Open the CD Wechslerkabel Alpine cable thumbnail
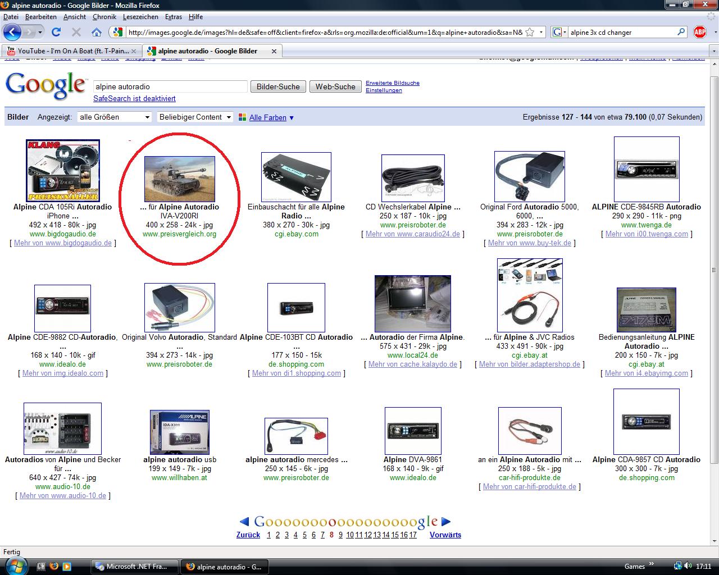The image size is (719, 575). (x=413, y=178)
